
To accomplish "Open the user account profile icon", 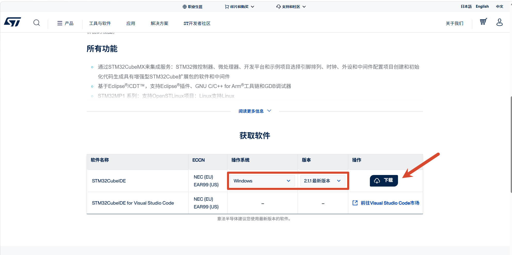I will [500, 22].
